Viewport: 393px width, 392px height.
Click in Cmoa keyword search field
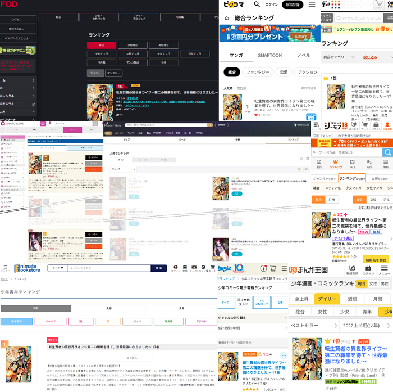point(346,152)
